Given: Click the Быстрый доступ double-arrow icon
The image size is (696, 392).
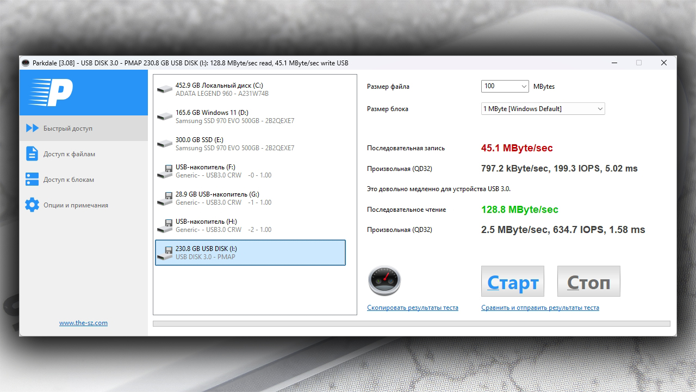Looking at the screenshot, I should coord(32,128).
